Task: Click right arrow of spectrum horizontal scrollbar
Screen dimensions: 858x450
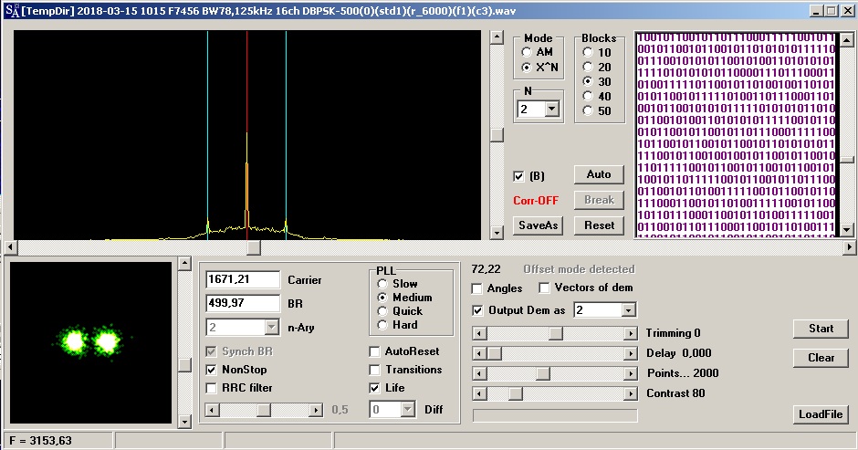Action: 849,248
